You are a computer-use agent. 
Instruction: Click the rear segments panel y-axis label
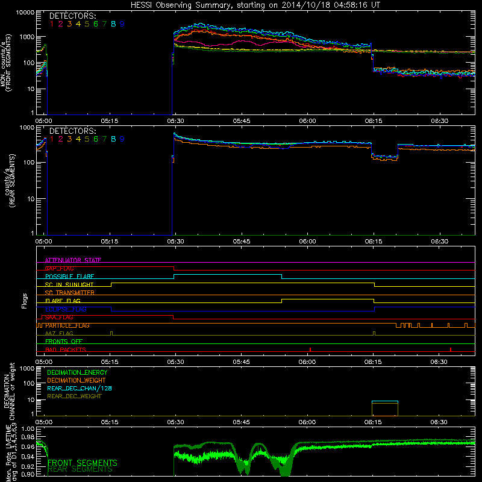point(10,181)
